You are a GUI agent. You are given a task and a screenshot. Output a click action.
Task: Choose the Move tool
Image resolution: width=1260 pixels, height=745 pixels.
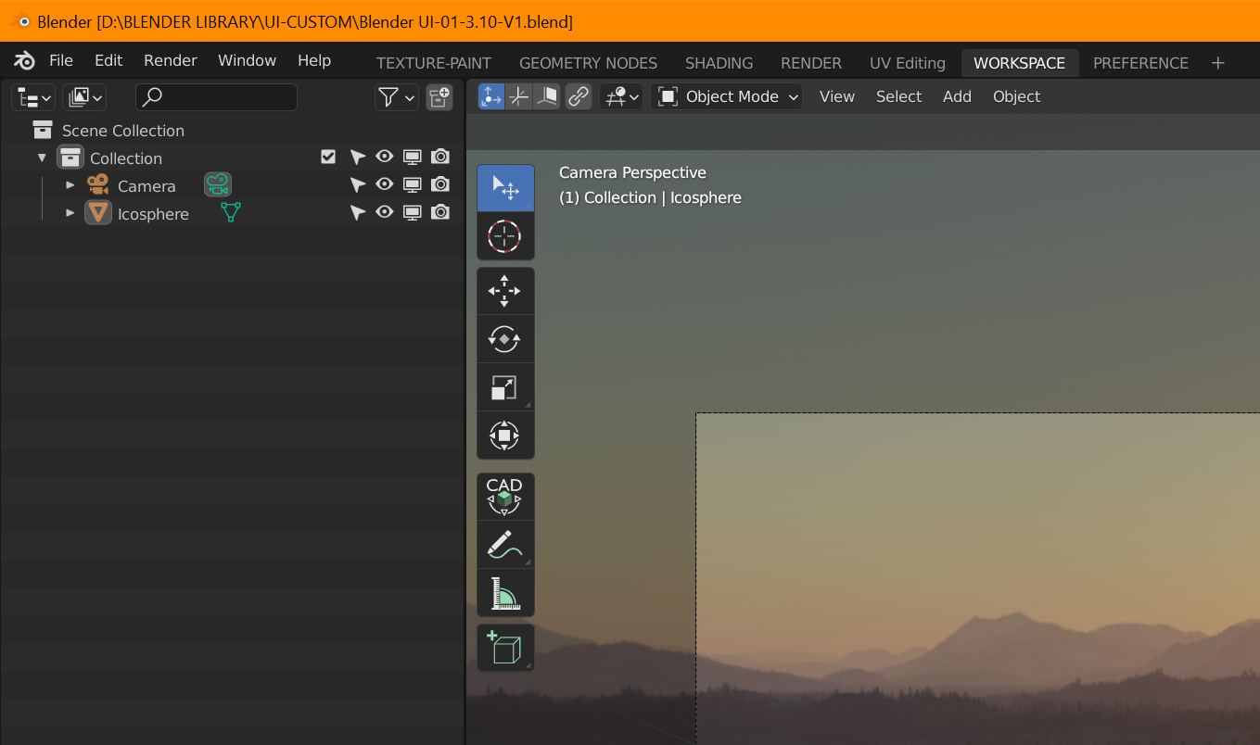point(505,291)
